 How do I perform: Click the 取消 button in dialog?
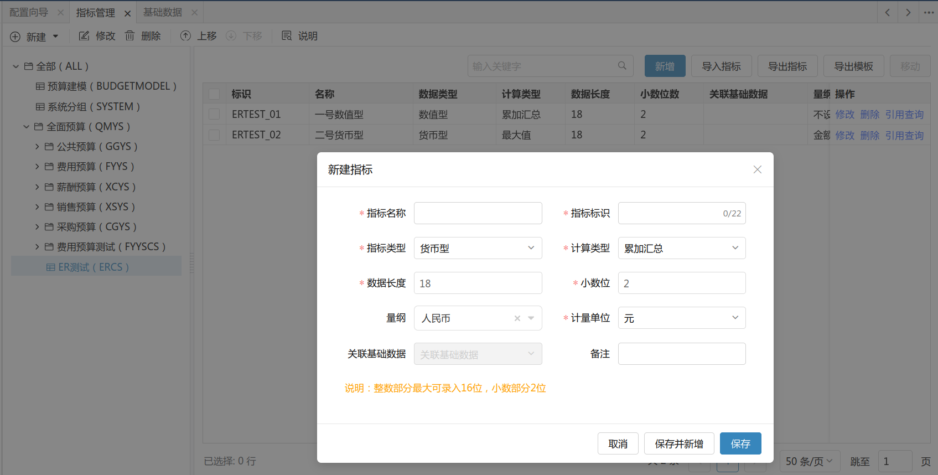point(618,443)
